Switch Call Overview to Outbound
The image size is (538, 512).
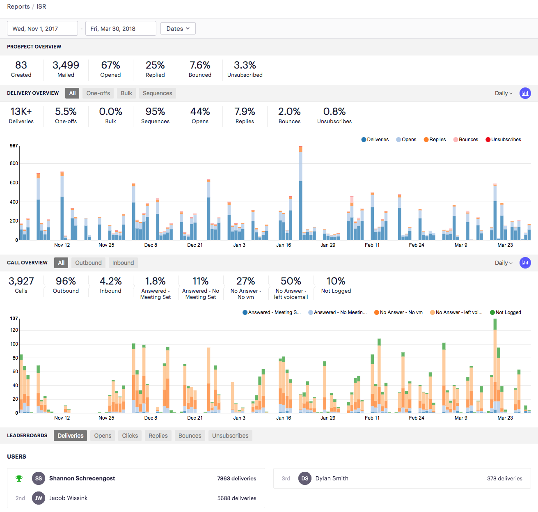[88, 263]
